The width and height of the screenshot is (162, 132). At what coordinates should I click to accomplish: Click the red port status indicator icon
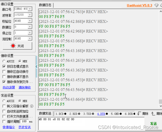[x=13, y=46]
